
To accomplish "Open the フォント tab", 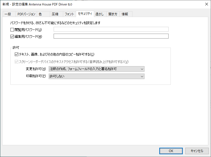I will [70, 14].
